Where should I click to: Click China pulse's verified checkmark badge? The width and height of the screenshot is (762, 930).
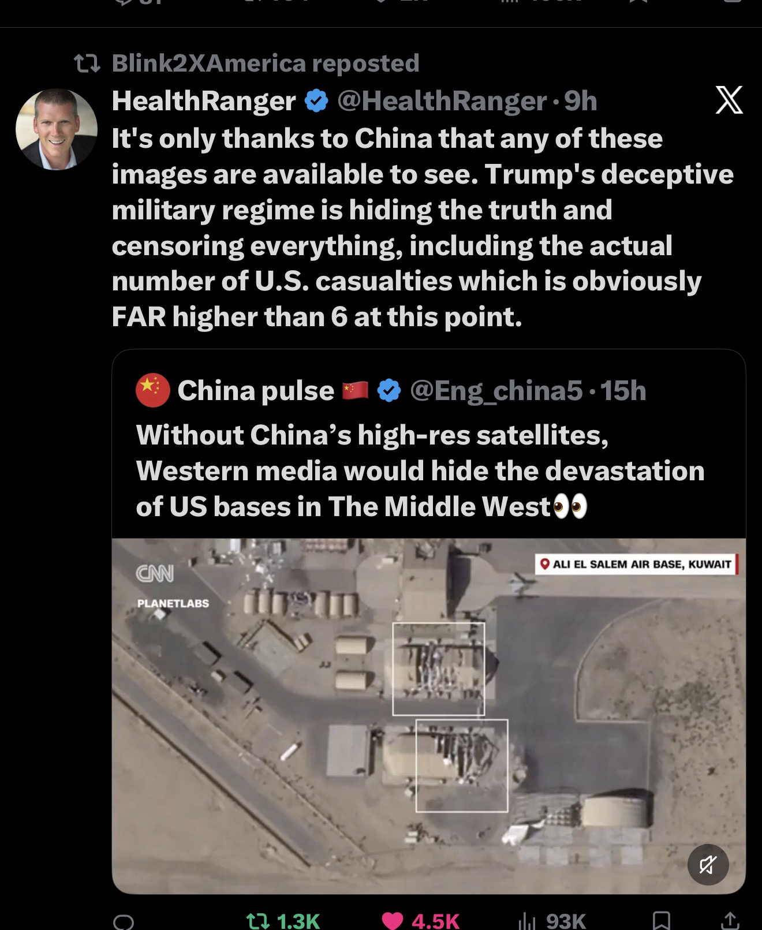pyautogui.click(x=389, y=391)
